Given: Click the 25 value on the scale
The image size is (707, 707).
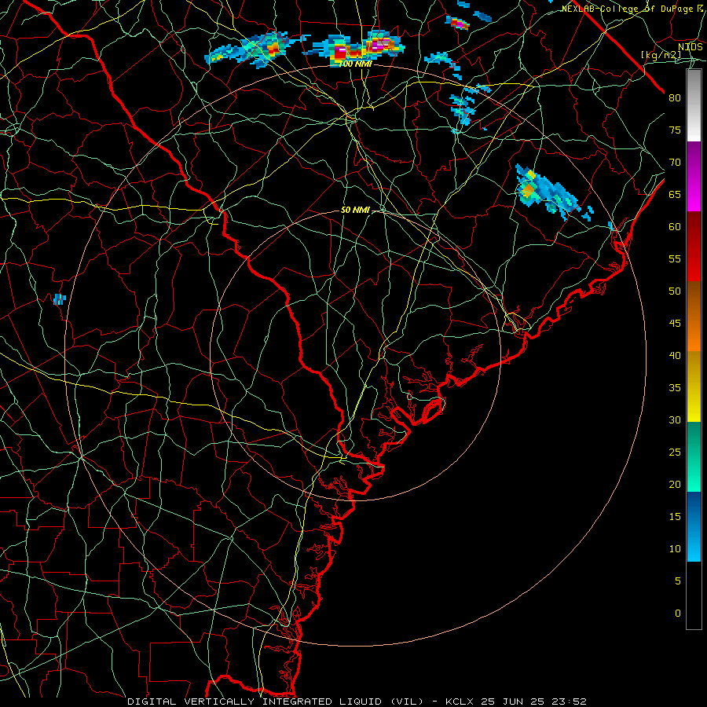Looking at the screenshot, I should point(675,452).
